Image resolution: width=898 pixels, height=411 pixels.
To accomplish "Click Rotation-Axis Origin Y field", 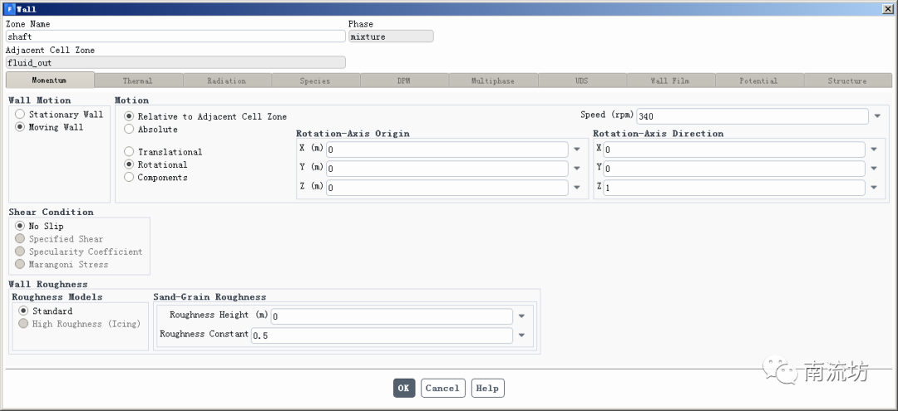I will coord(447,169).
